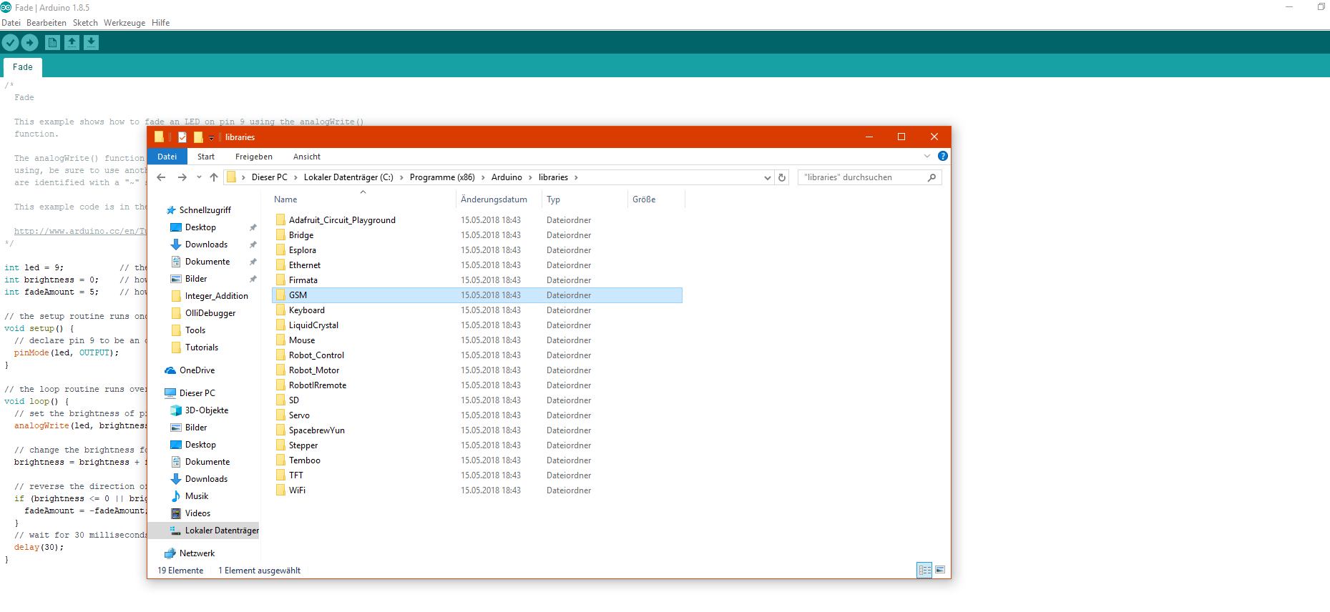
Task: Switch to Large icons view in status bar
Action: (x=940, y=570)
